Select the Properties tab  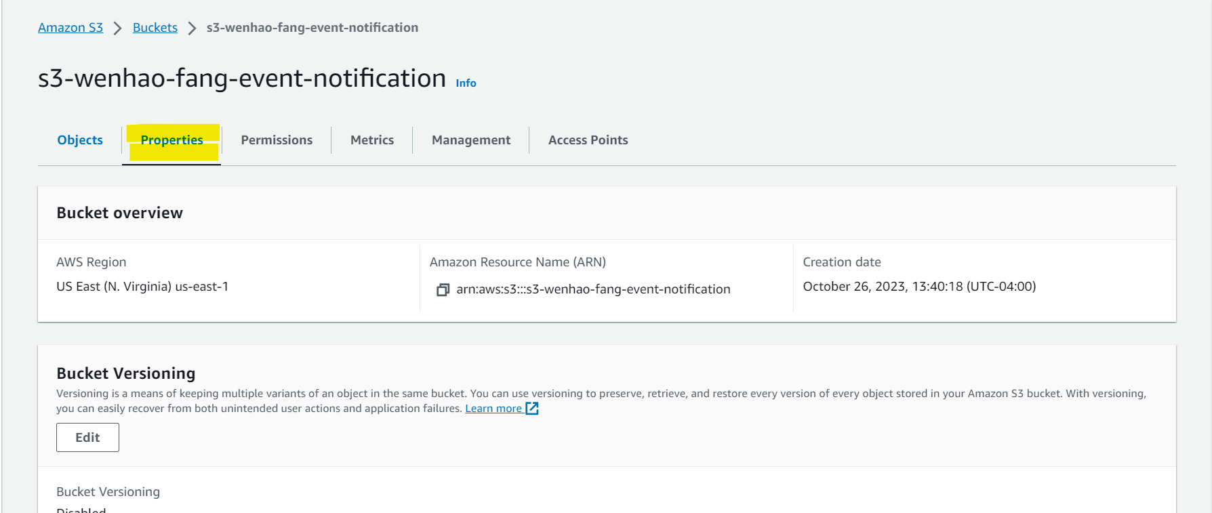tap(172, 140)
